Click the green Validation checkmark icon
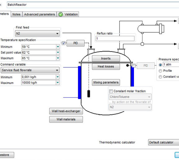 (x=61, y=14)
